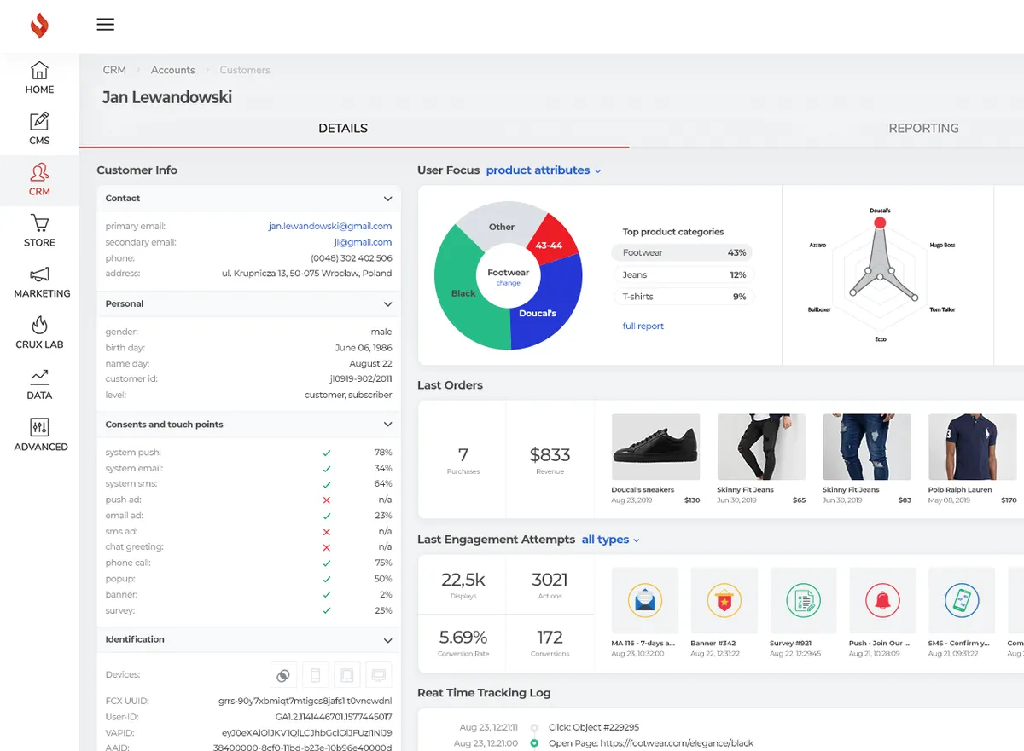This screenshot has height=751, width=1024.
Task: Click the red Doucal's radar chart point
Action: [x=880, y=222]
